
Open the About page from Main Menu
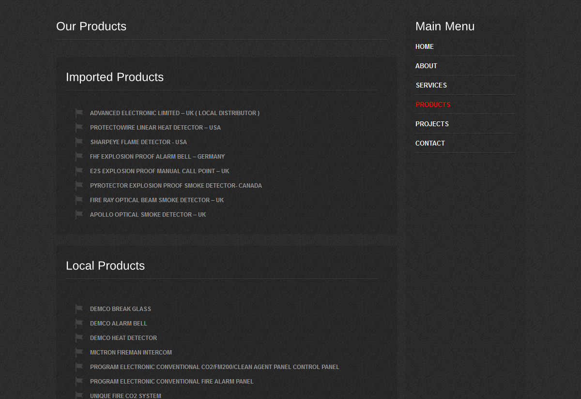426,66
